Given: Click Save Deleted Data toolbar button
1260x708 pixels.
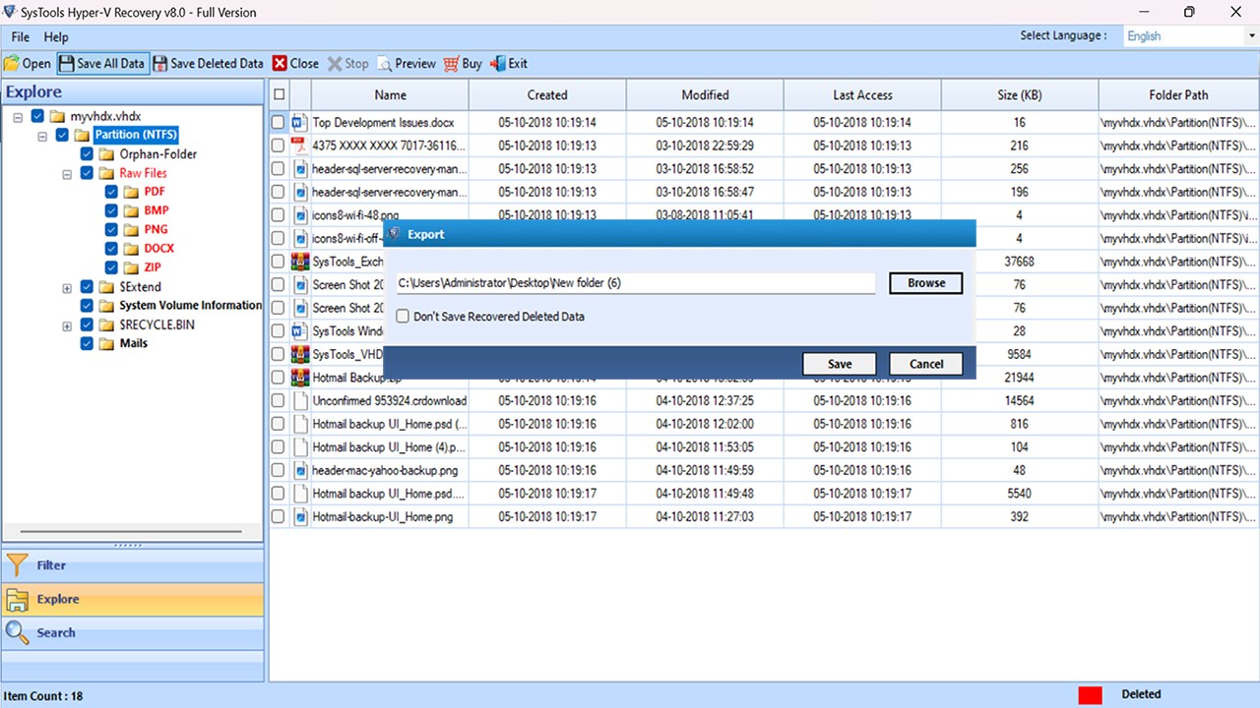Looking at the screenshot, I should coord(208,63).
